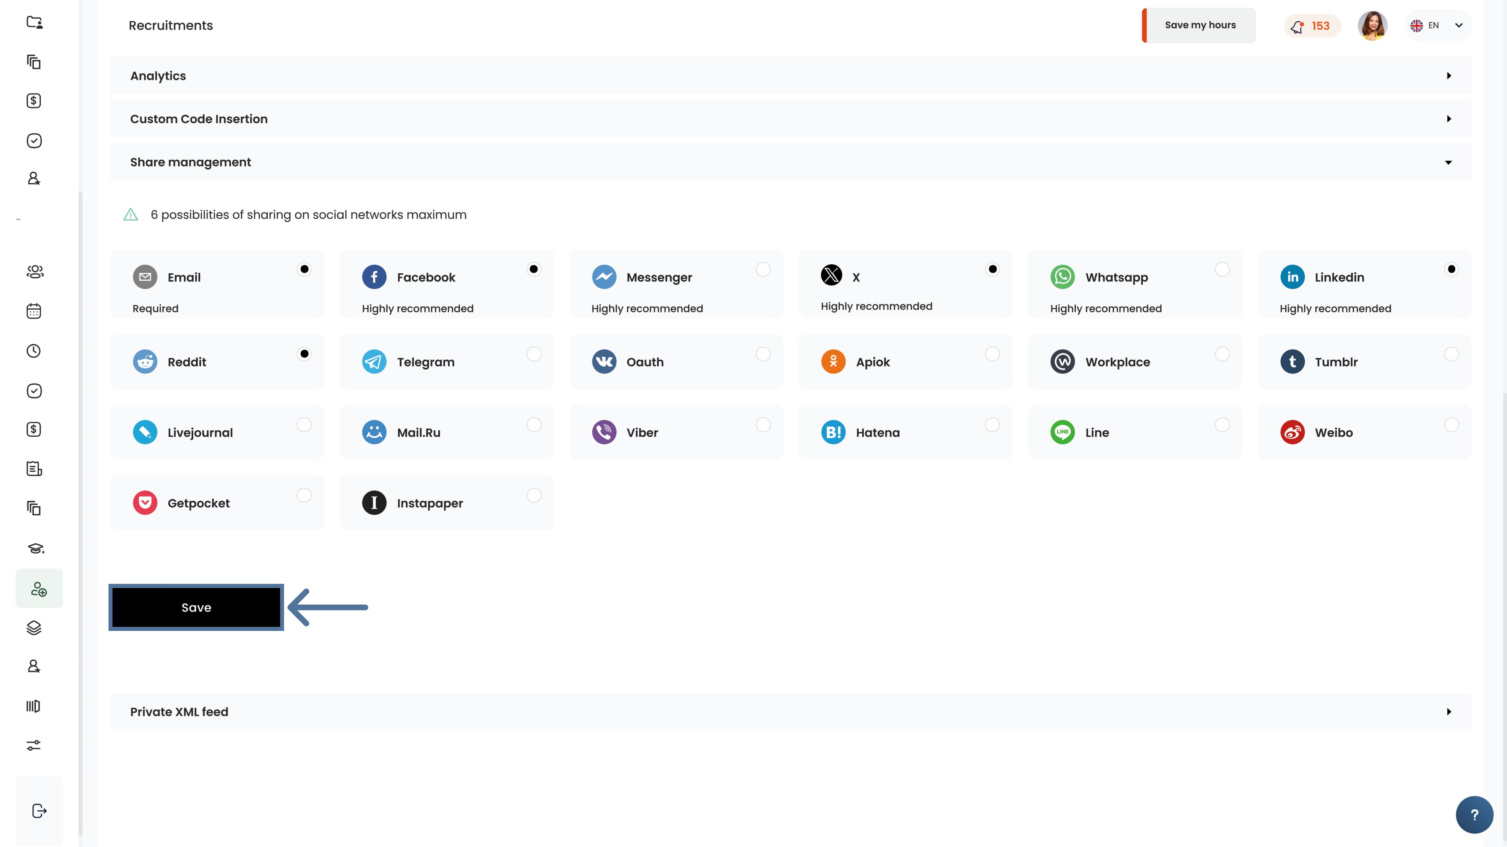The image size is (1507, 847).
Task: Deselect Facebook sharing option
Action: tap(533, 270)
